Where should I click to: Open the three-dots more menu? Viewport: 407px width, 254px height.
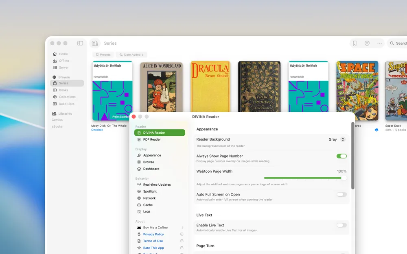tap(379, 43)
